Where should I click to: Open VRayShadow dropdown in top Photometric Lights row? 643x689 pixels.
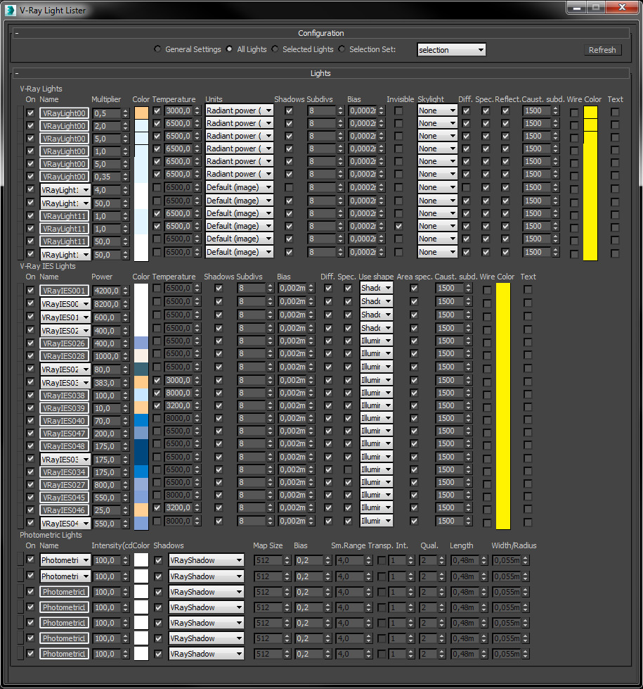click(207, 560)
